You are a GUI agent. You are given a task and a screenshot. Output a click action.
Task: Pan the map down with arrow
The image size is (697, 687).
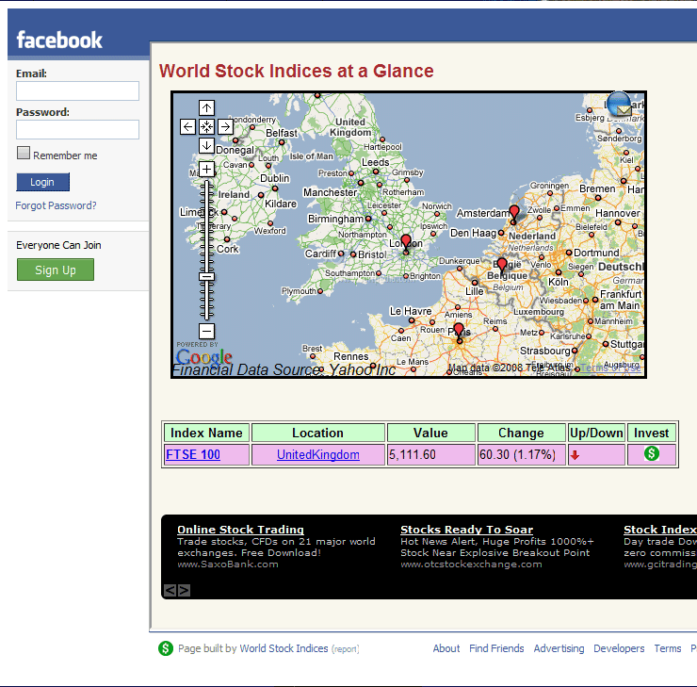pos(206,145)
